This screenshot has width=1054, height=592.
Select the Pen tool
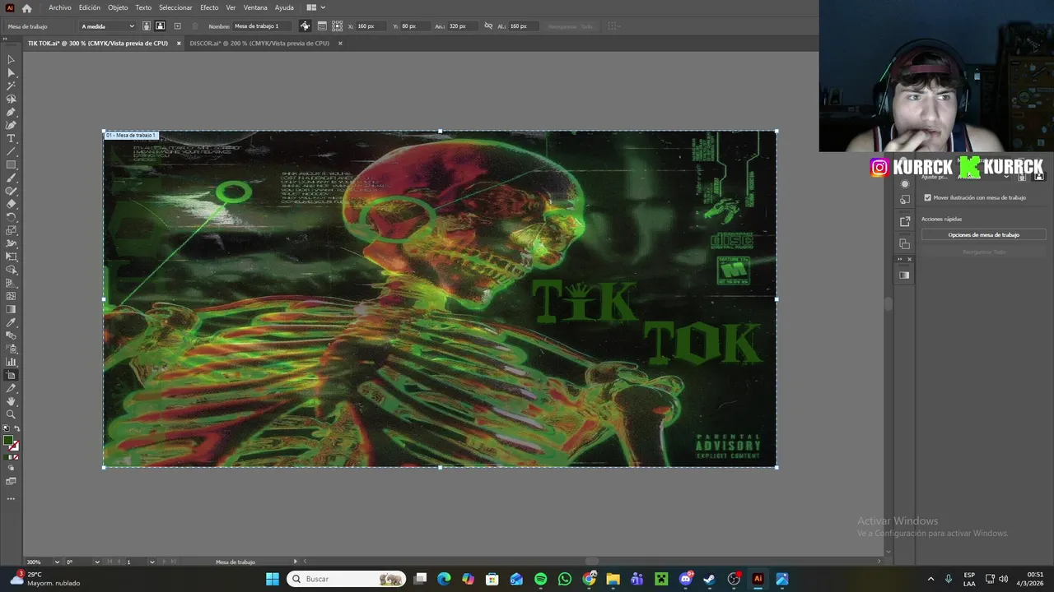click(x=11, y=113)
